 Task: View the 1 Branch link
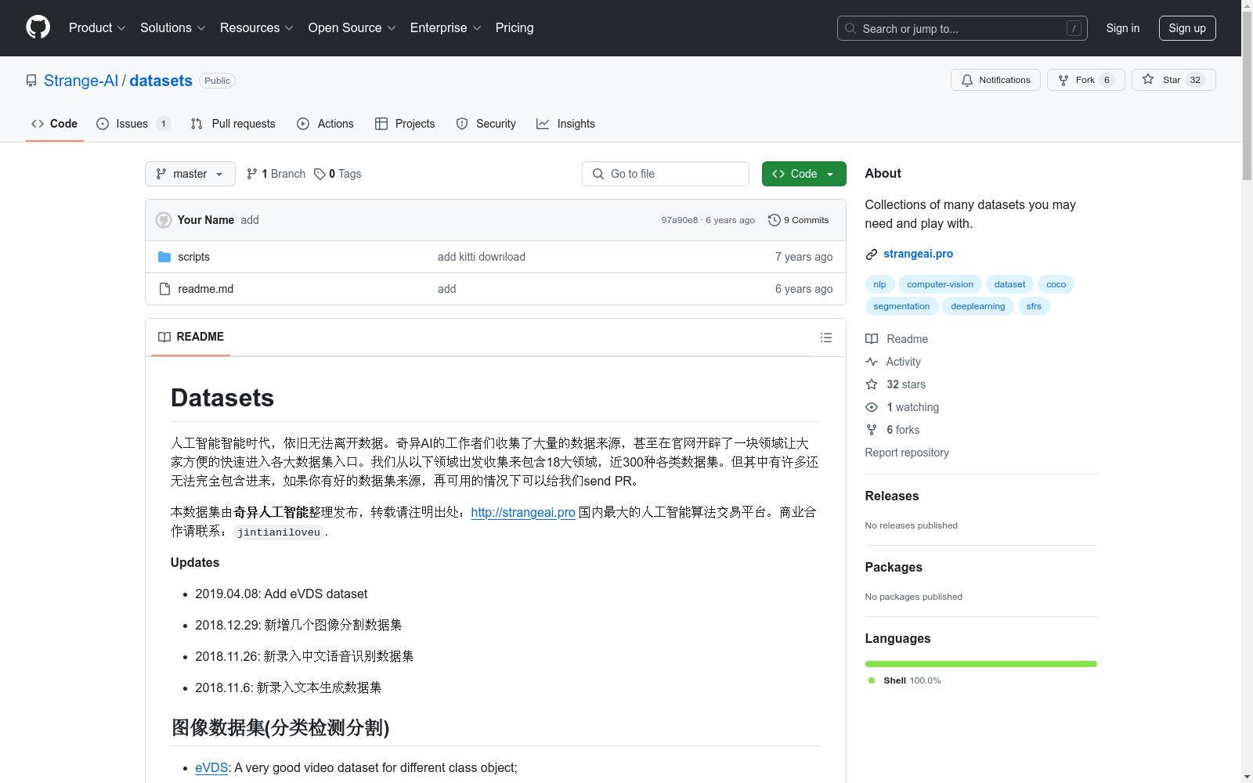point(276,174)
